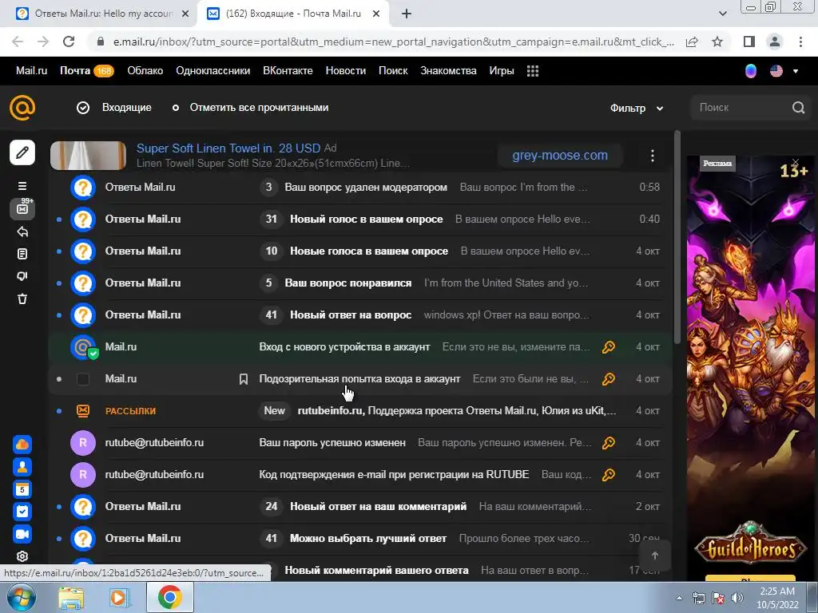Image resolution: width=818 pixels, height=613 pixels.
Task: Reload the page with the browser refresh icon
Action: coord(69,42)
